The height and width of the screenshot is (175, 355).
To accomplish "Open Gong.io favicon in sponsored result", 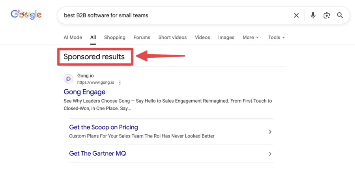I will pyautogui.click(x=68, y=79).
